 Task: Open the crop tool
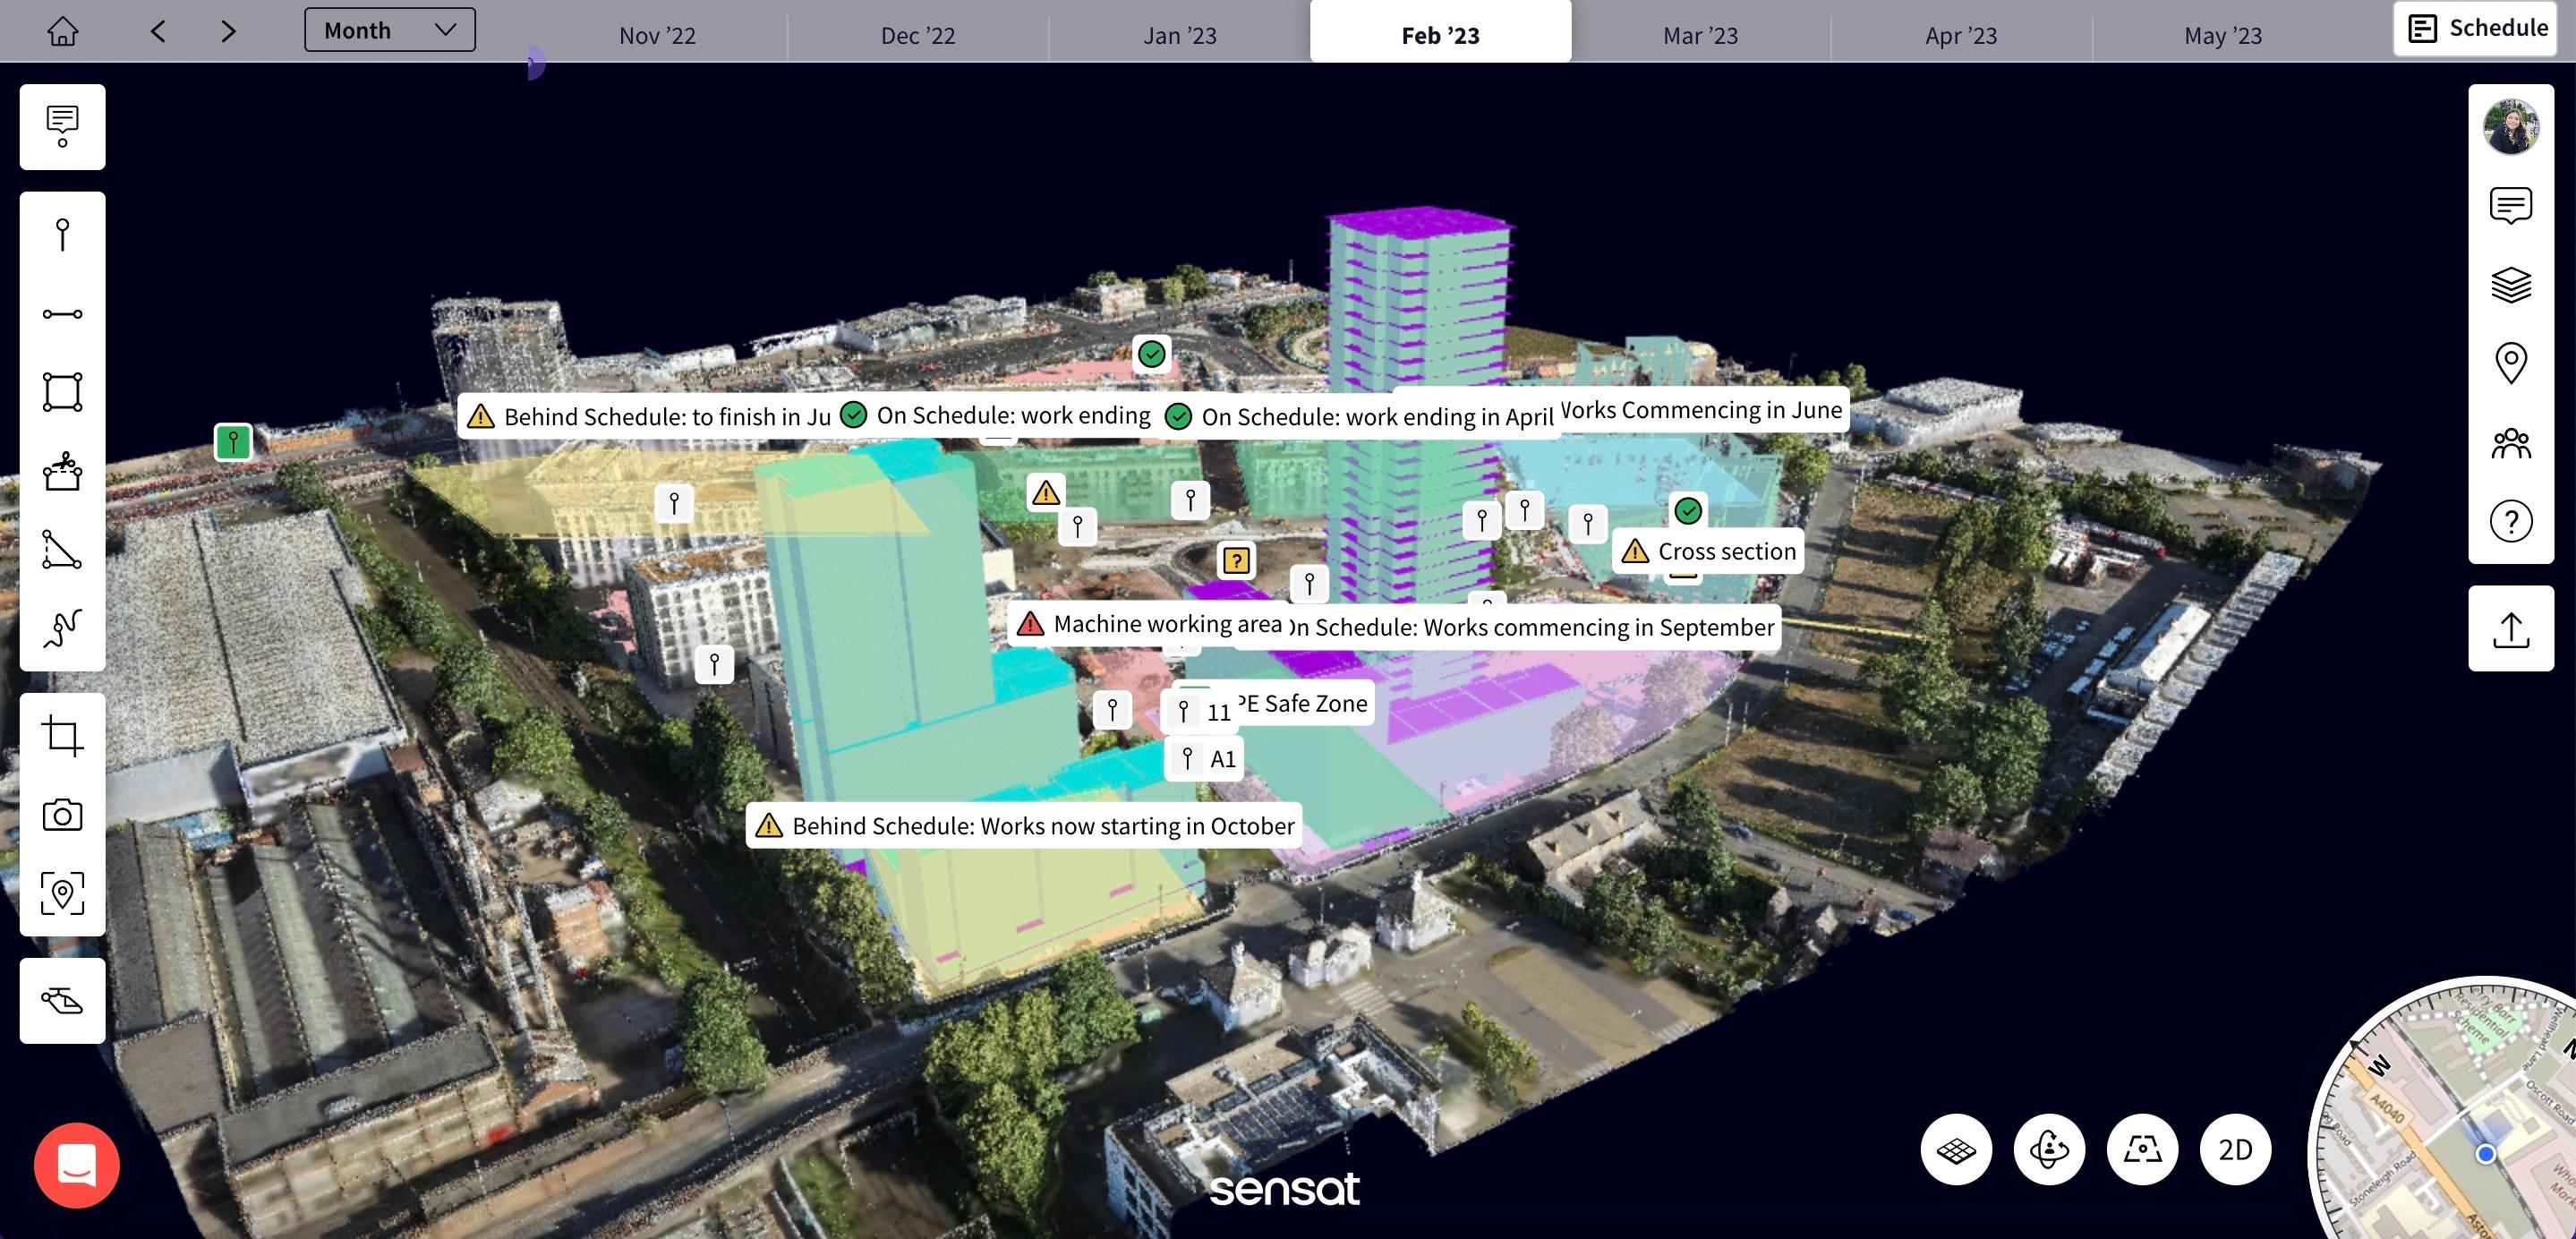pyautogui.click(x=62, y=736)
